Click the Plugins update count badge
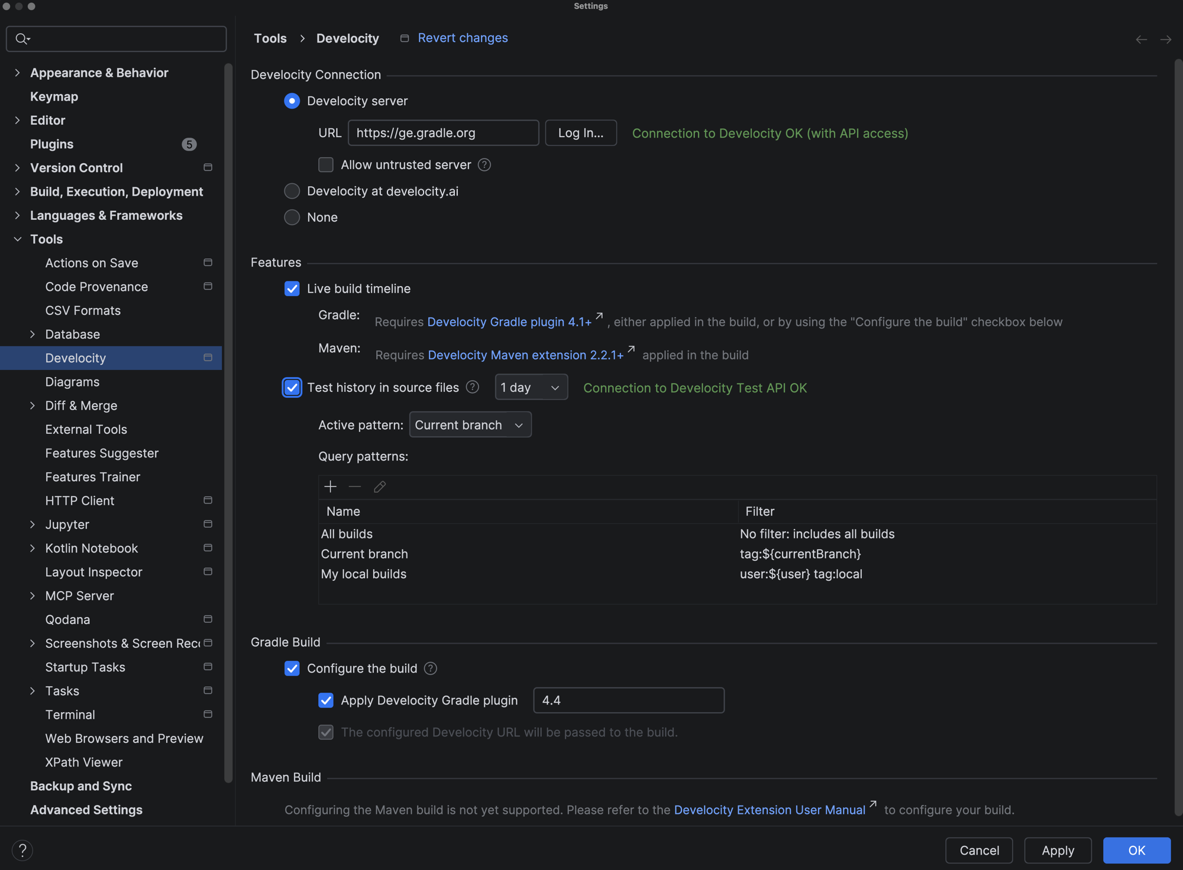The image size is (1183, 870). [189, 144]
